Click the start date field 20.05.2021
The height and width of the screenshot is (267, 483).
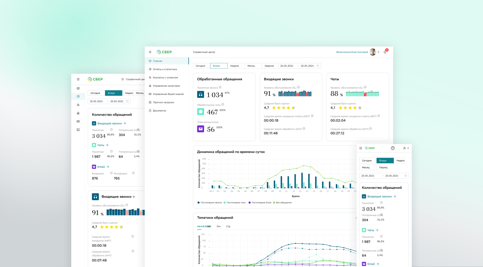click(x=287, y=66)
